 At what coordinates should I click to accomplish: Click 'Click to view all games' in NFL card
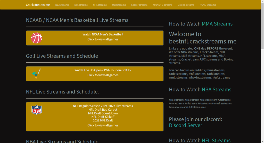(x=103, y=125)
